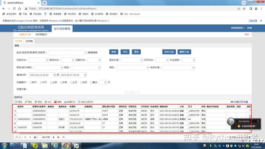
Task: Click the 按需打印 print tool
Action: pyautogui.click(x=70, y=102)
